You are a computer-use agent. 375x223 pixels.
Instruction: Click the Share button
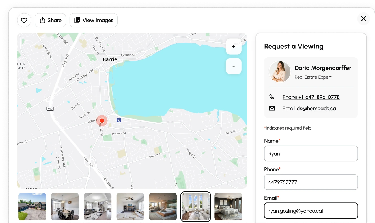tap(50, 20)
